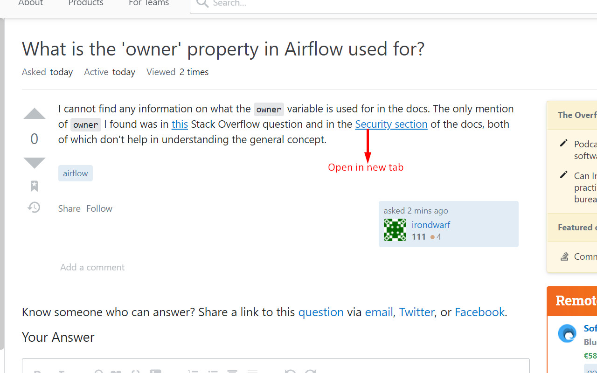Open the For Teams menu item
597x373 pixels.
point(149,3)
